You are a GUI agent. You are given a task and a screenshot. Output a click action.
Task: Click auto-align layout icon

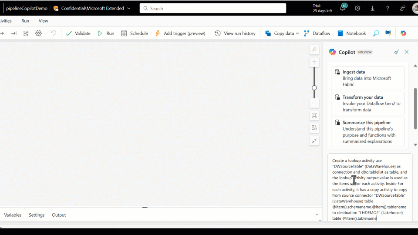pyautogui.click(x=314, y=128)
